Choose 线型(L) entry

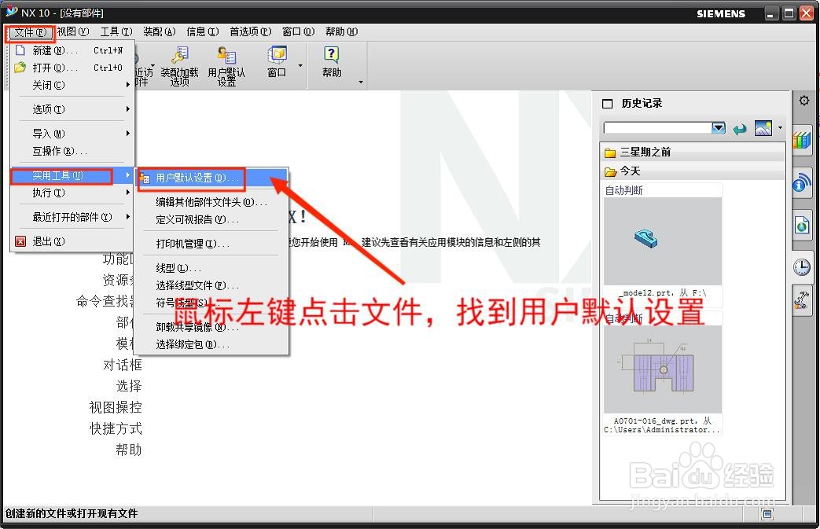click(211, 268)
